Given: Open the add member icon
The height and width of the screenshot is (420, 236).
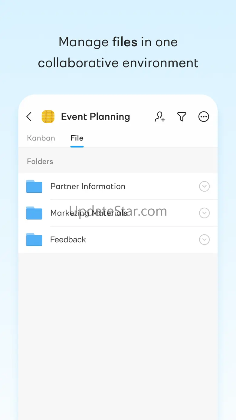Looking at the screenshot, I should pos(160,117).
